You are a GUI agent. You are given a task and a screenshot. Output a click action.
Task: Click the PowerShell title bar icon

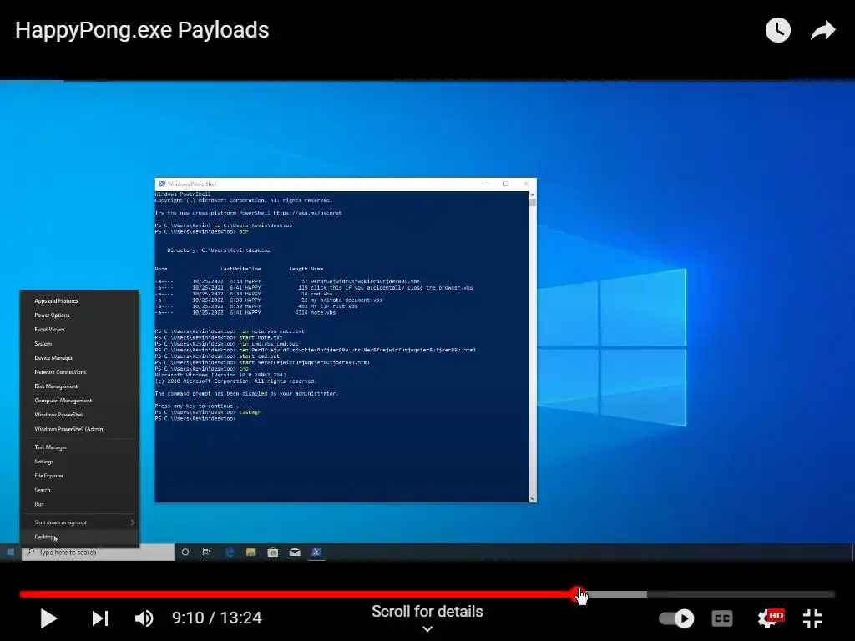pos(161,184)
